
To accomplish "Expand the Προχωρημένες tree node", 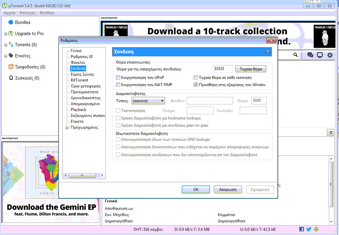I will [x=67, y=128].
